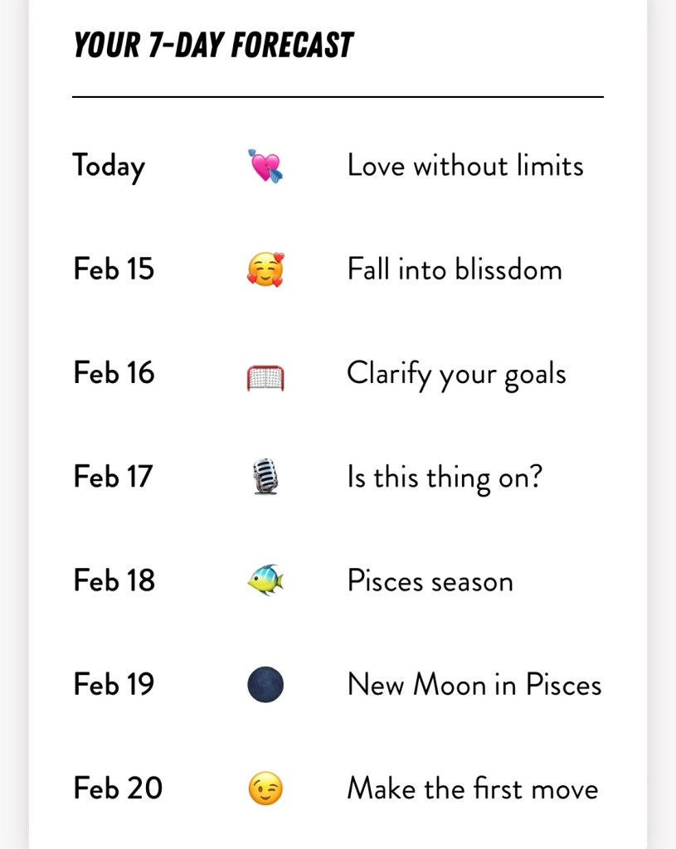Tap the studio microphone emoji
This screenshot has height=849, width=676.
tap(265, 478)
